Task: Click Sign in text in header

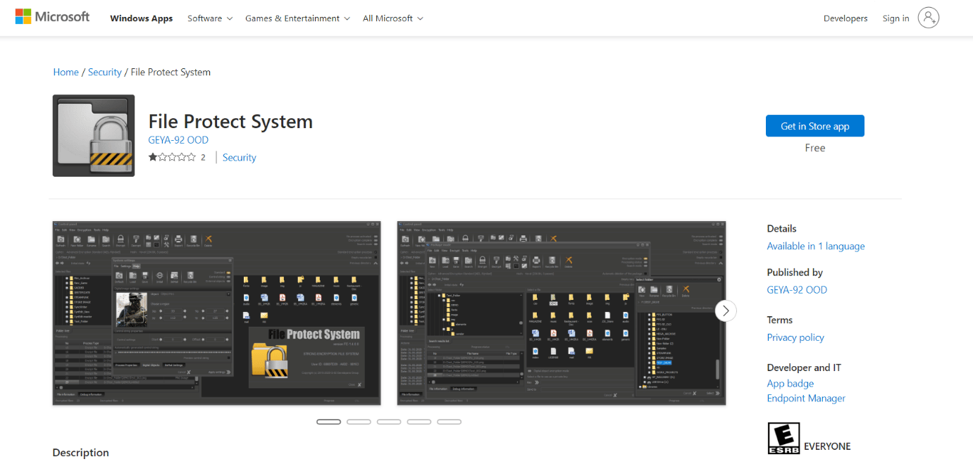Action: click(x=895, y=18)
